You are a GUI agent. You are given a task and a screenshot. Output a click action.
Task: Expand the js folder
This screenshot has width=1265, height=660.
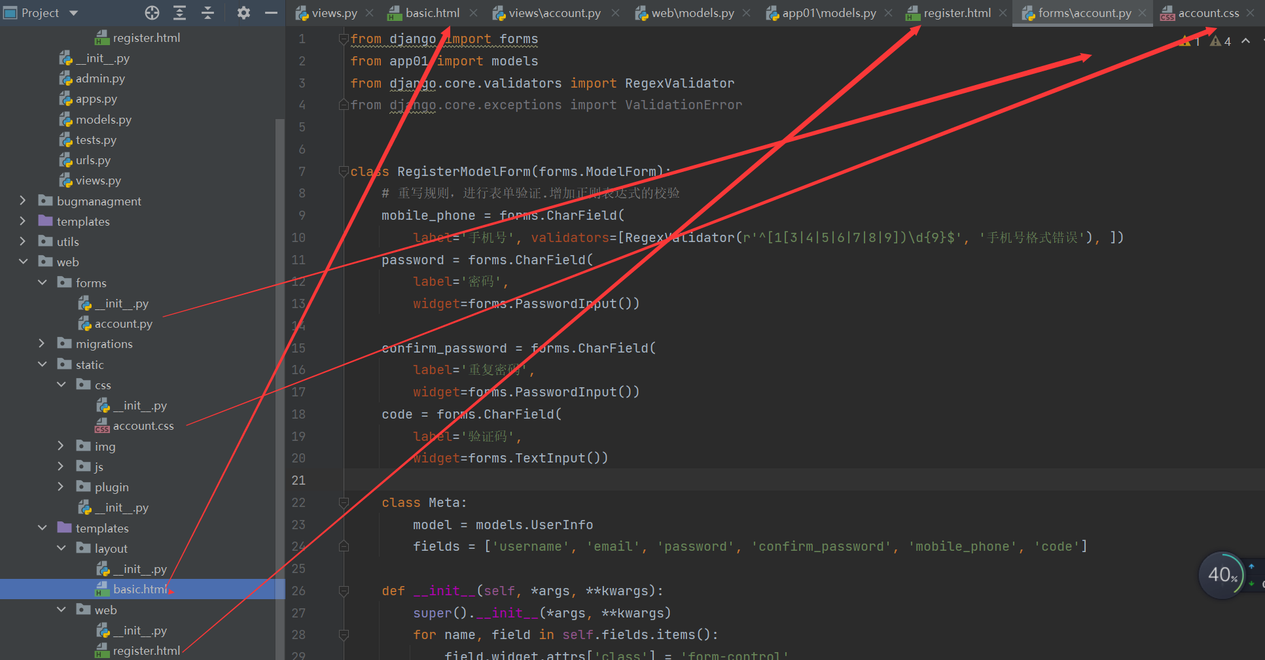tap(61, 466)
